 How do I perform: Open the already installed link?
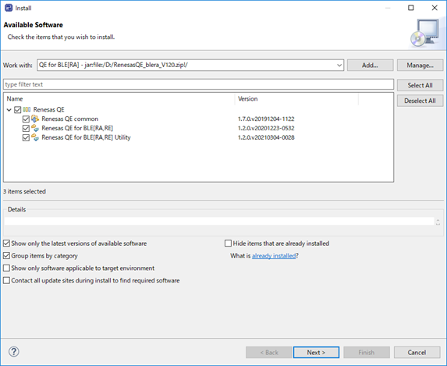pos(274,256)
